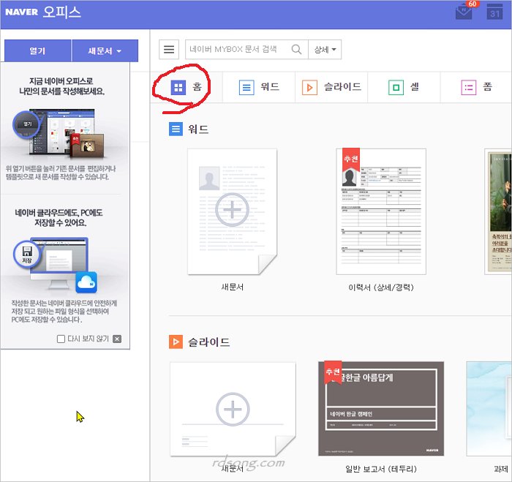Image resolution: width=512 pixels, height=482 pixels.
Task: Select the 이력서 (상세/경력) template thumbnail
Action: pyautogui.click(x=380, y=211)
